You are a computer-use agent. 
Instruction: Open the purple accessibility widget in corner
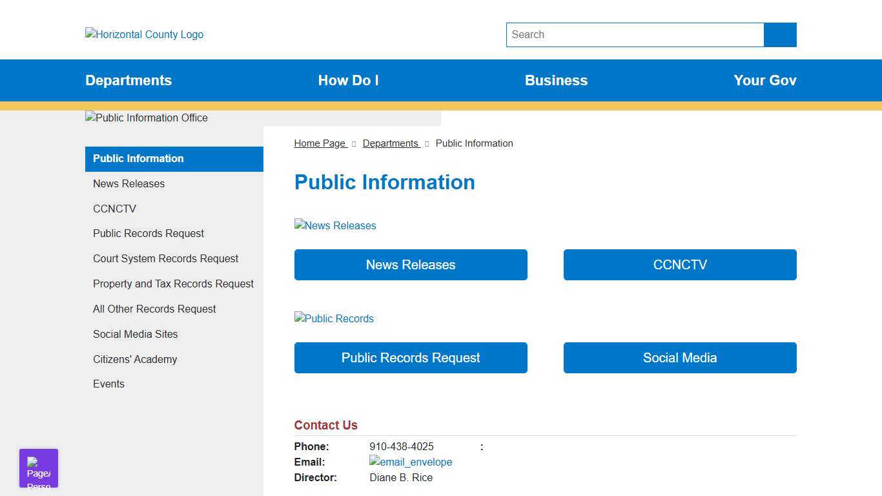39,468
